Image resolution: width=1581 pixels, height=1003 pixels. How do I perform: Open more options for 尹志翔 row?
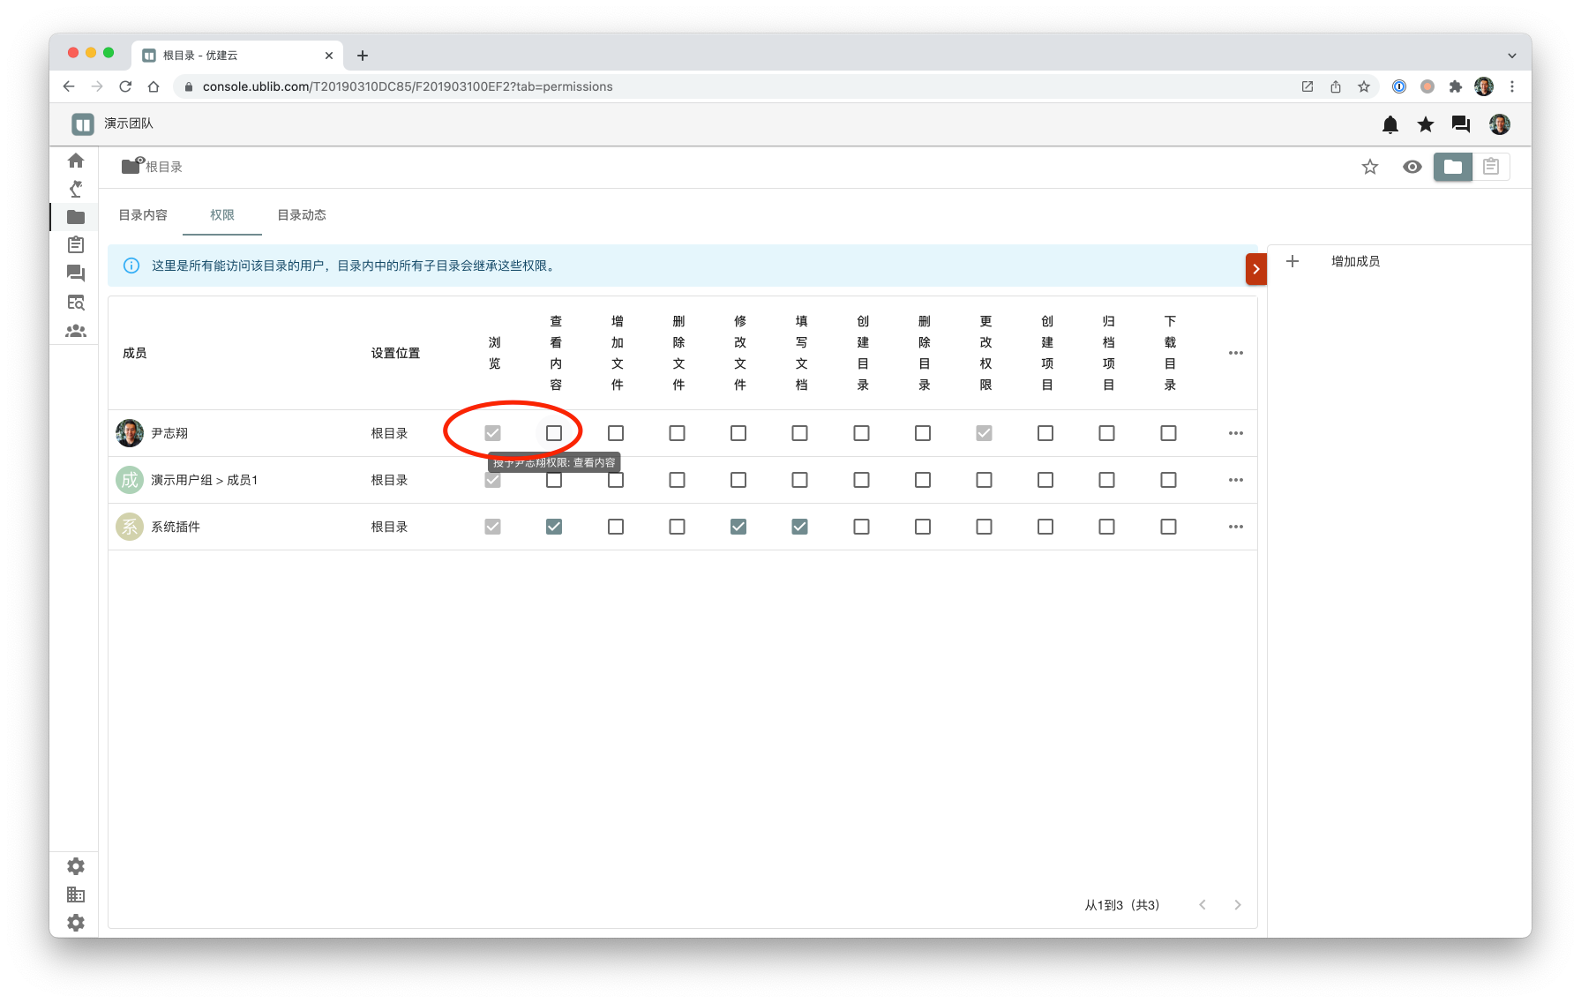pos(1235,433)
